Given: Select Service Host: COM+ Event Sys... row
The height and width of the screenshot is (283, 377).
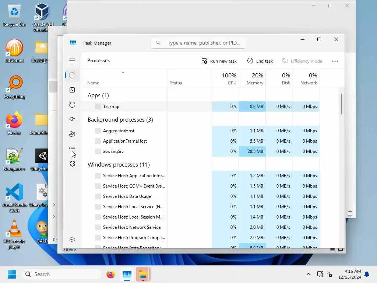Looking at the screenshot, I should (201, 186).
